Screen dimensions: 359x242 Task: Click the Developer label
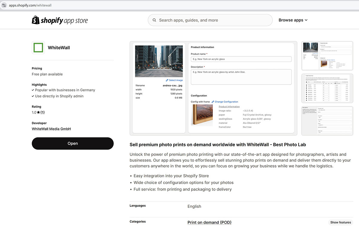pos(39,123)
